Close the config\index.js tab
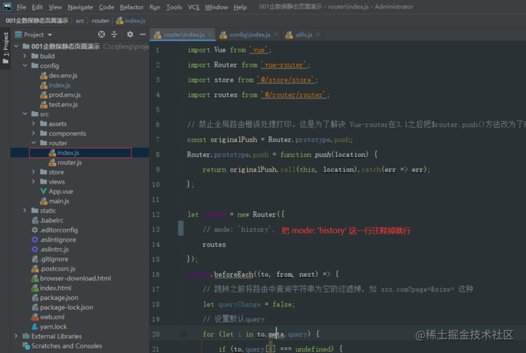This screenshot has width=526, height=353. (x=276, y=34)
